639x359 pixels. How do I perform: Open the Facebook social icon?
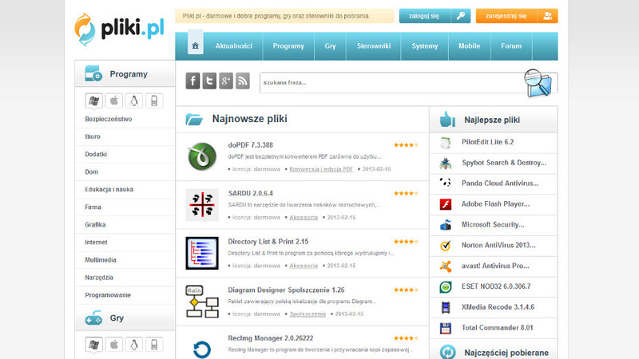click(x=192, y=81)
